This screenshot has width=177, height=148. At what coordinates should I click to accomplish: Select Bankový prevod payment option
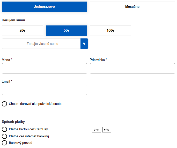pos(4,143)
